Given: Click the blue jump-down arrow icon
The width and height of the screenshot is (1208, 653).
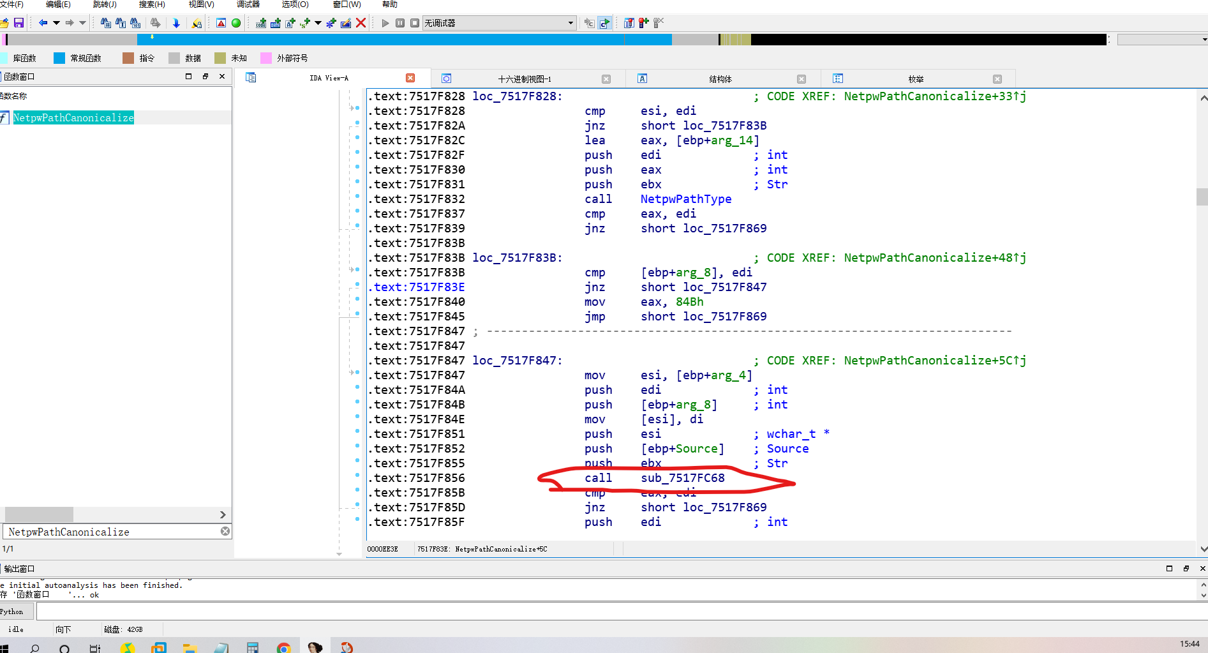Looking at the screenshot, I should pos(176,23).
